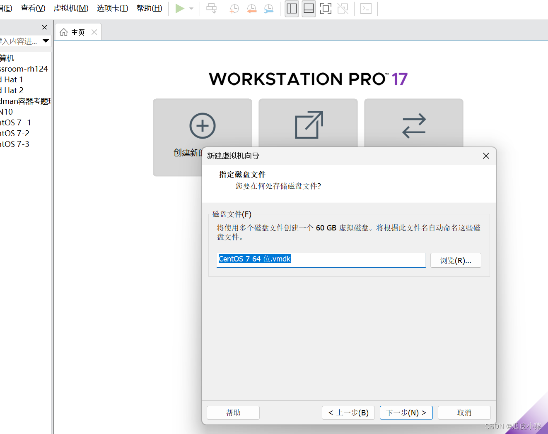Toggle the thumbnail bar view icon

click(x=309, y=9)
